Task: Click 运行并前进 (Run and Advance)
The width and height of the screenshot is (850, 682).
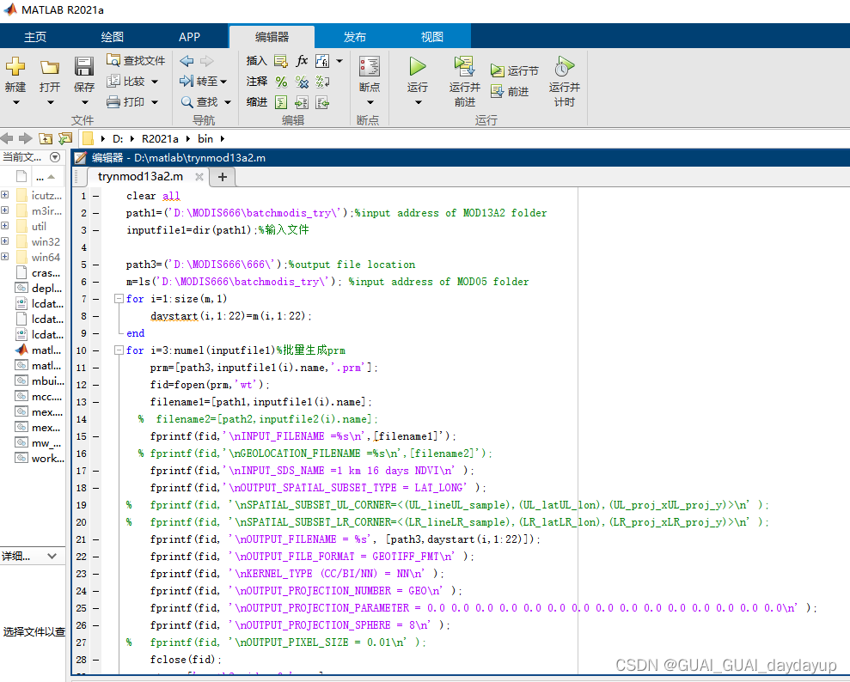Action: 464,77
